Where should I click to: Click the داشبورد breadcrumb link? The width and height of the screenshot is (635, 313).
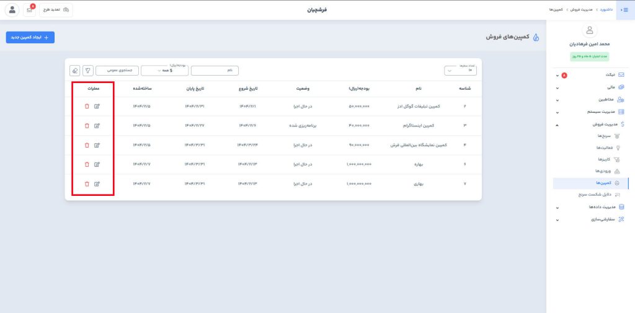click(x=605, y=10)
